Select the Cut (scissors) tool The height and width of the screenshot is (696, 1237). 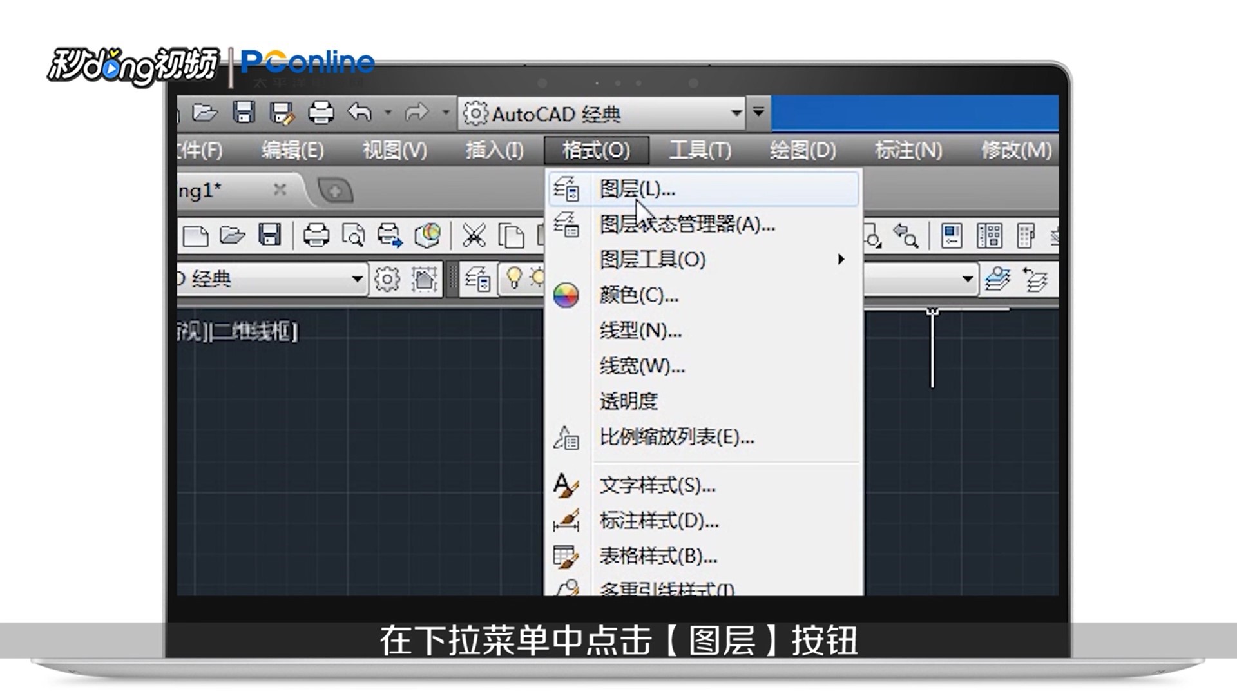click(474, 235)
